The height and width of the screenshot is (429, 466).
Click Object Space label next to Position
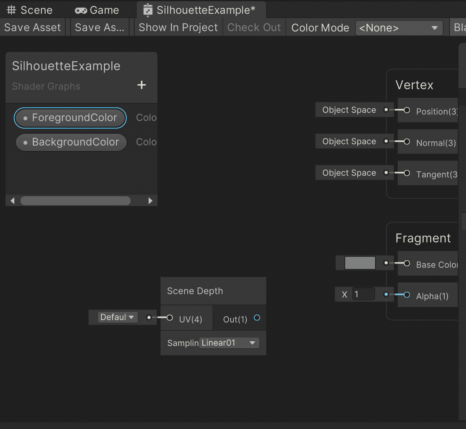coord(349,110)
